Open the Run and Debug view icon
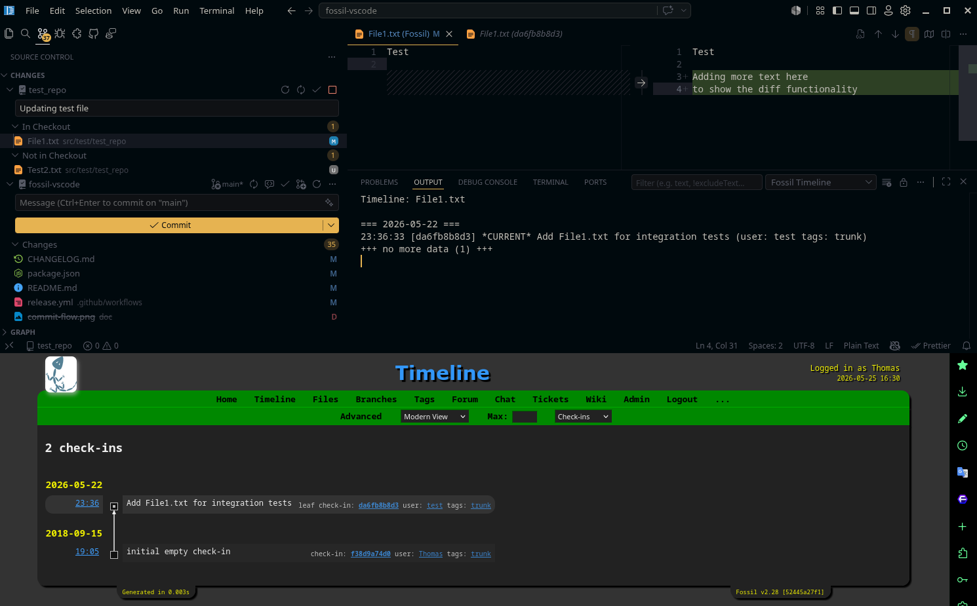The width and height of the screenshot is (977, 606). click(60, 33)
